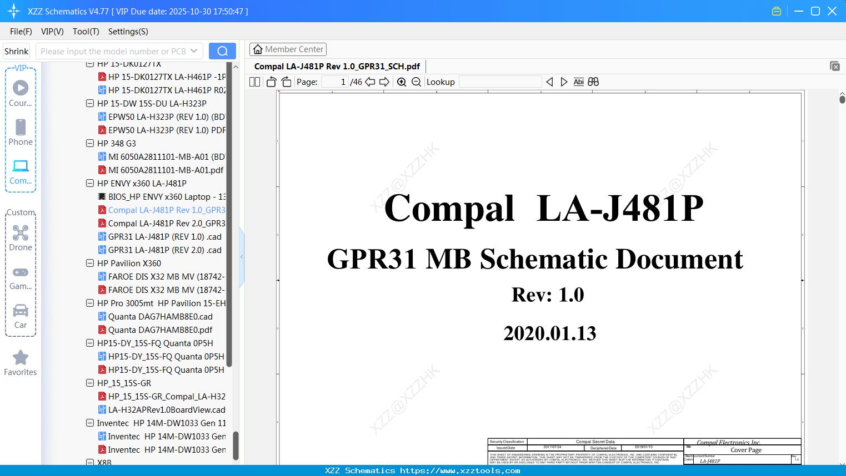The height and width of the screenshot is (476, 846).
Task: Open VIP(V) menu
Action: click(52, 32)
